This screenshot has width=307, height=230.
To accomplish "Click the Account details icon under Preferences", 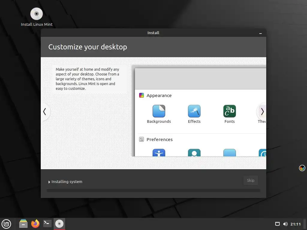I will (194, 153).
